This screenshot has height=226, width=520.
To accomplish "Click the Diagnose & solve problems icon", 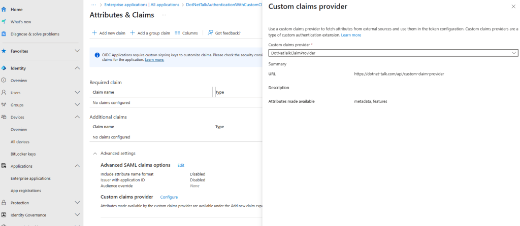I will [4, 34].
